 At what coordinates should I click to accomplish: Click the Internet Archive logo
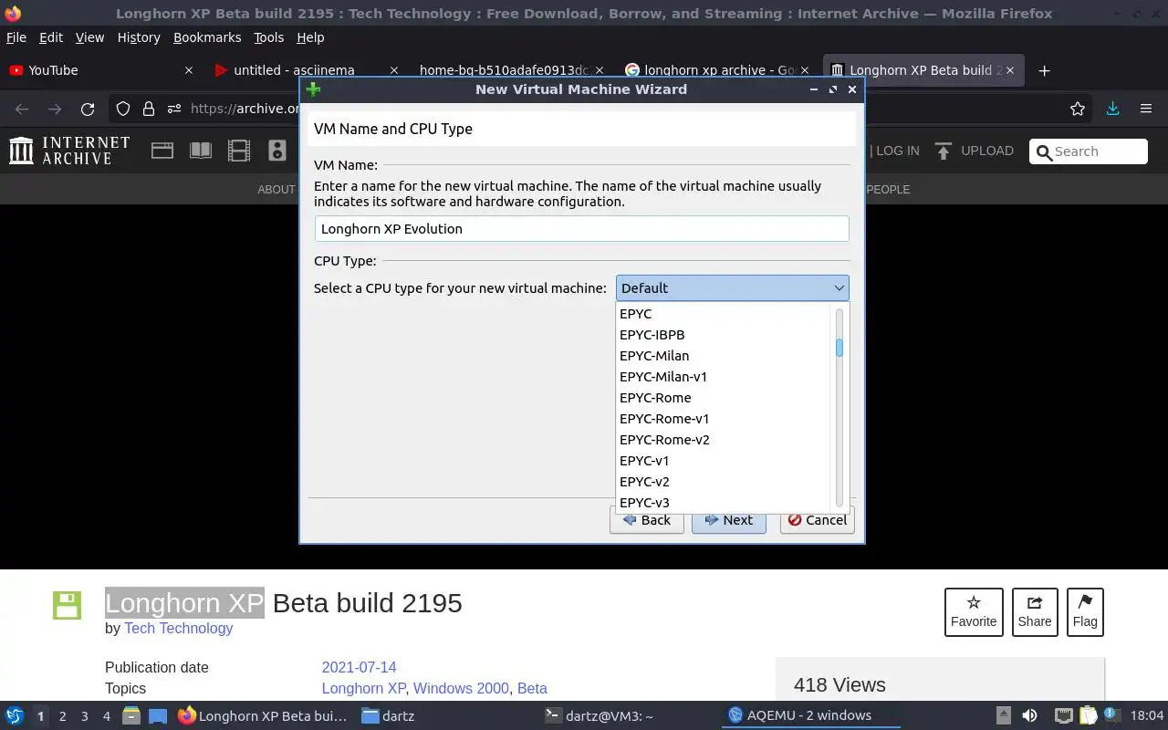pyautogui.click(x=70, y=151)
